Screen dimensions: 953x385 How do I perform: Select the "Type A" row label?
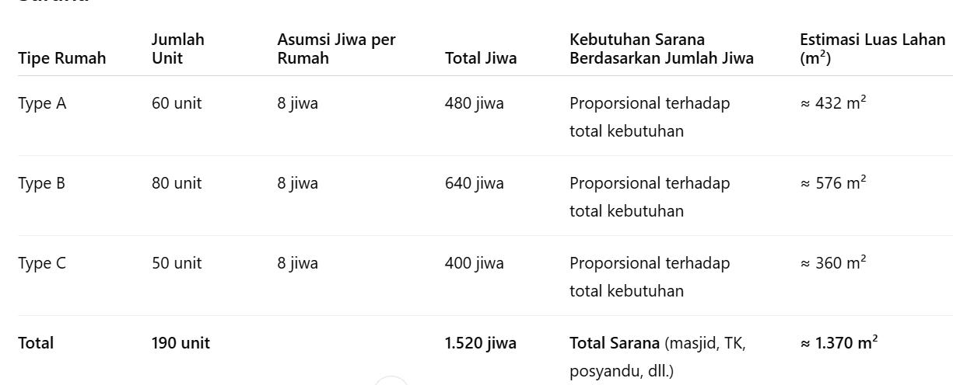click(42, 103)
